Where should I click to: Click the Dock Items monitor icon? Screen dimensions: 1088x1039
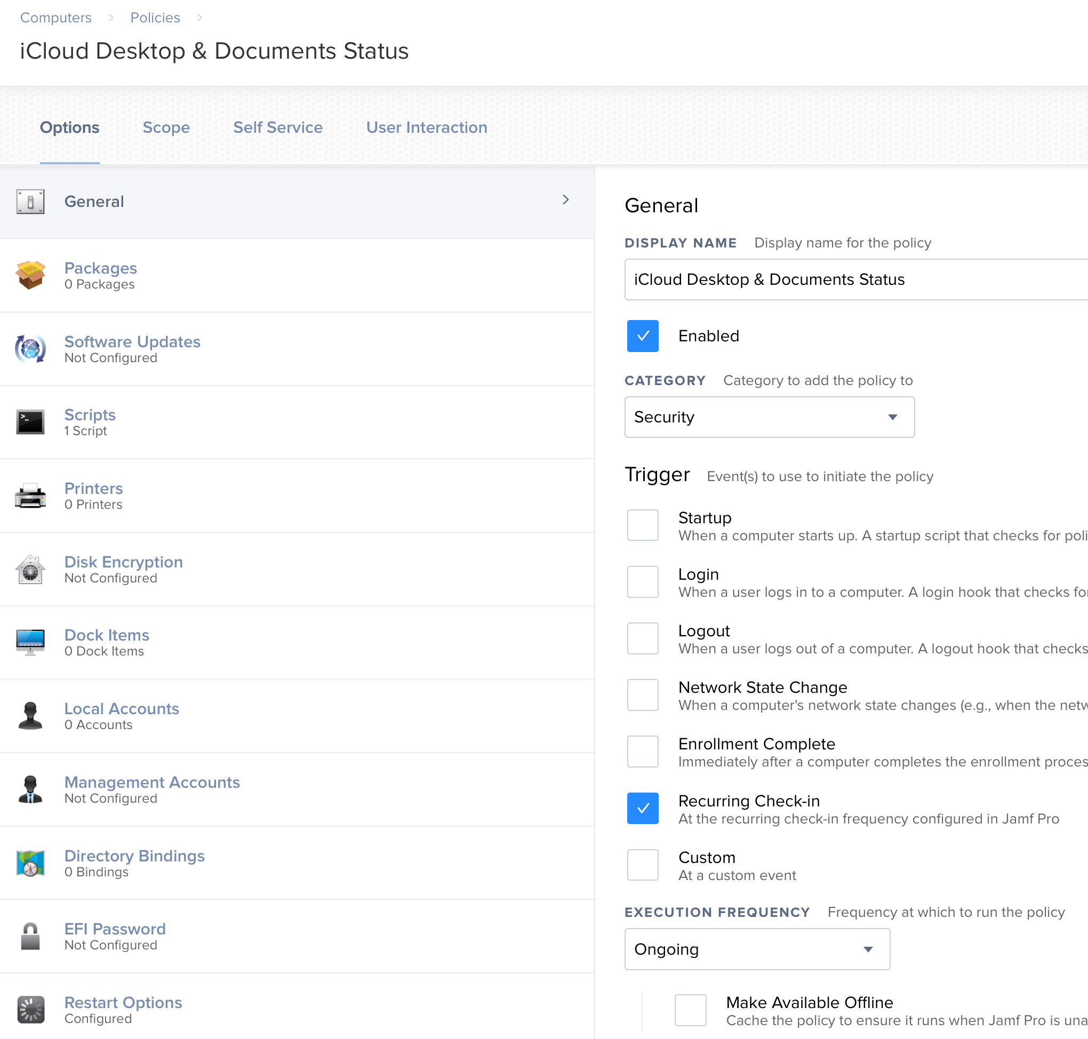click(x=30, y=643)
